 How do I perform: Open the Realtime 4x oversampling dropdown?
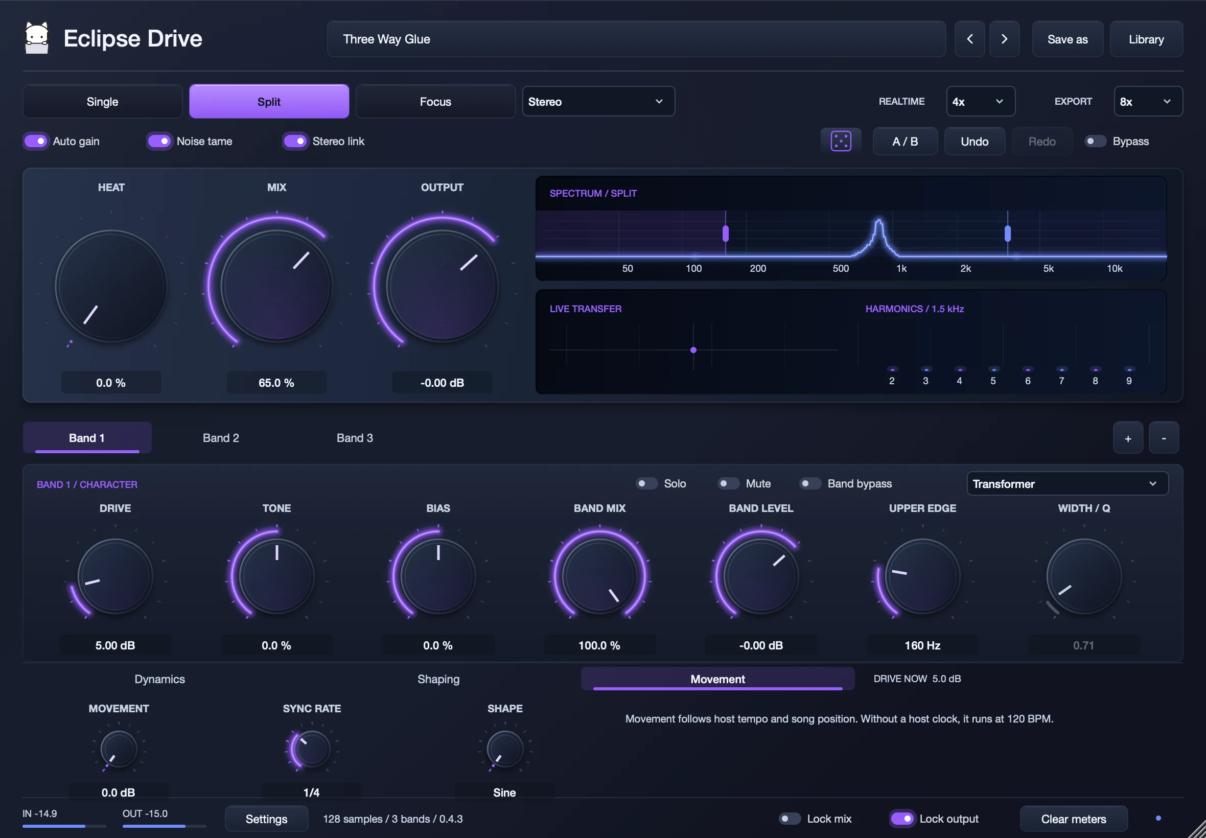pyautogui.click(x=980, y=101)
